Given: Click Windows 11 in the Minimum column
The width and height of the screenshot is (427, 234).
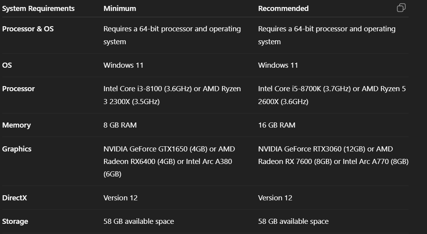Looking at the screenshot, I should point(123,65).
